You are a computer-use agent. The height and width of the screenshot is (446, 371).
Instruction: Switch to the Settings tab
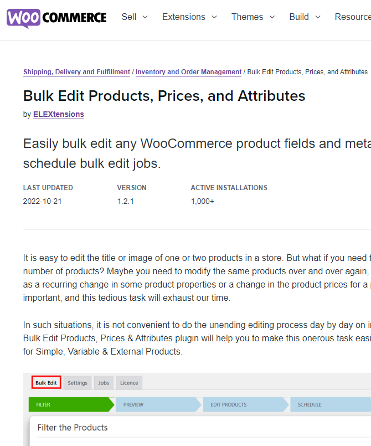(x=77, y=382)
